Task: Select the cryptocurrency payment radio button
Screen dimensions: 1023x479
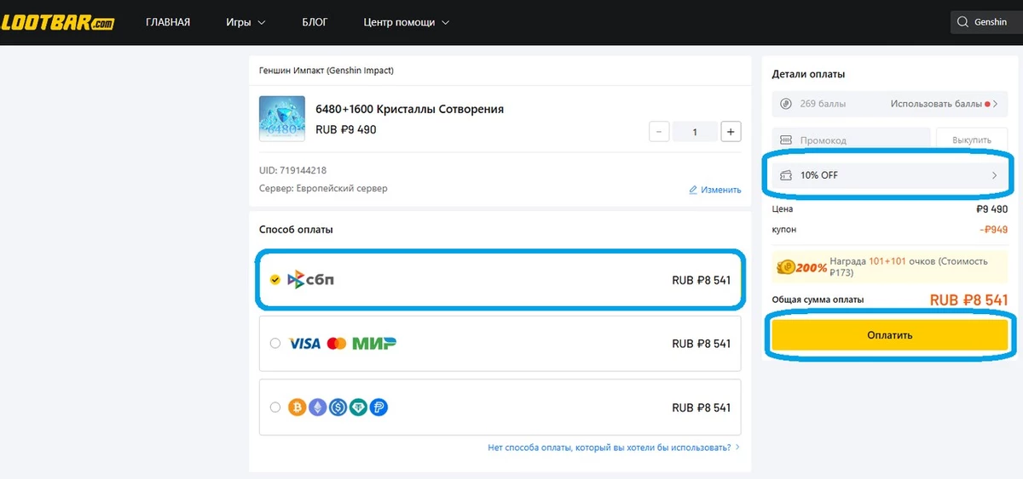Action: pos(275,408)
